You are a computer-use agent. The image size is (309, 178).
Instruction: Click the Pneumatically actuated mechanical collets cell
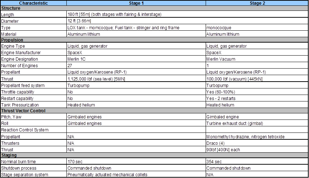point(136,174)
